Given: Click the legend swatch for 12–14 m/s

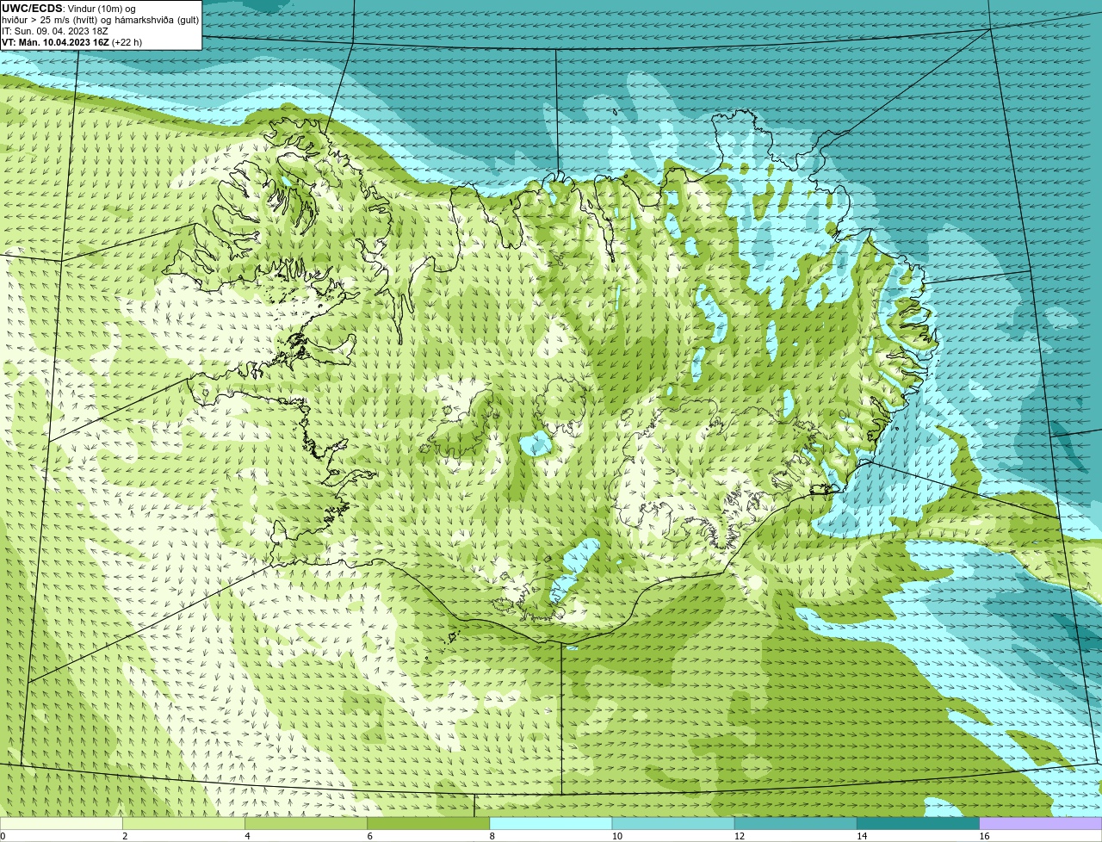Looking at the screenshot, I should click(796, 823).
